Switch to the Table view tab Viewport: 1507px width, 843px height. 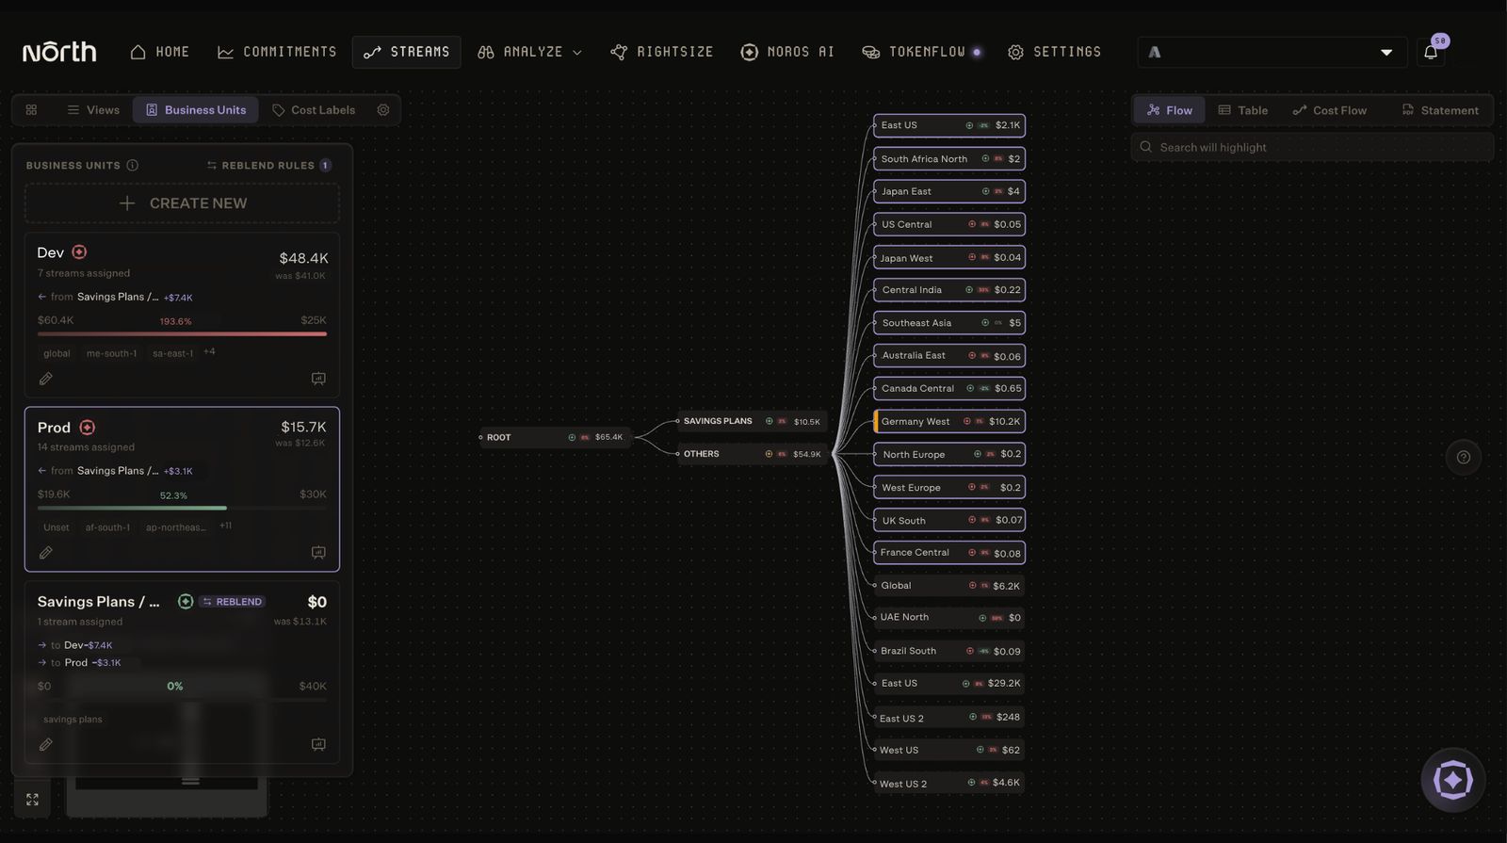pyautogui.click(x=1243, y=110)
